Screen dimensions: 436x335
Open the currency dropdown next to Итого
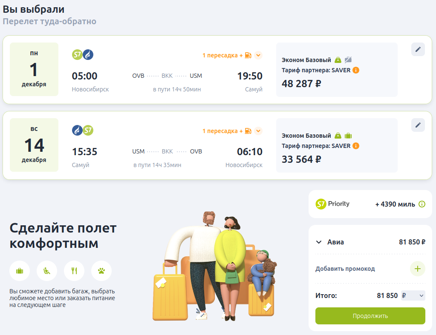click(413, 295)
